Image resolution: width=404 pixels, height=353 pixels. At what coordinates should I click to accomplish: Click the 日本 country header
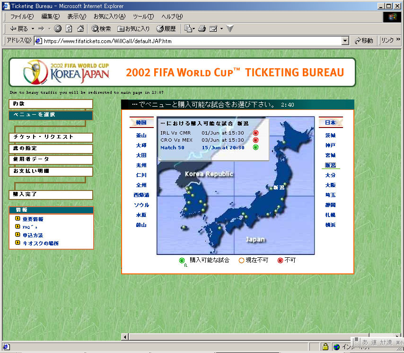(330, 123)
